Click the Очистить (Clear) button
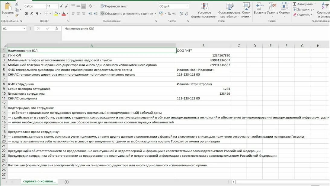330x186 pixels. point(303,15)
